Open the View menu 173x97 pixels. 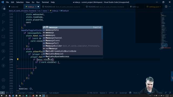[x=28, y=2]
